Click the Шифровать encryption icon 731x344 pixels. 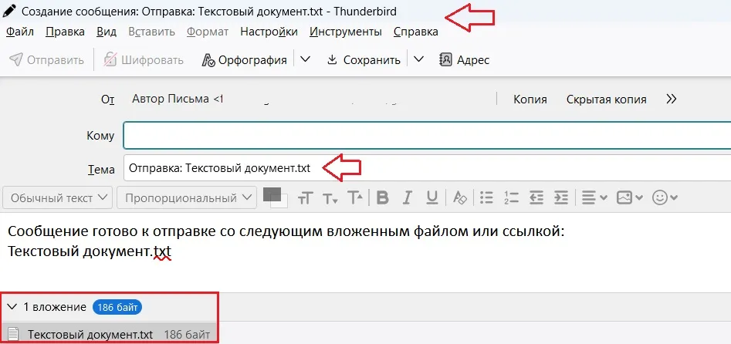coord(110,60)
